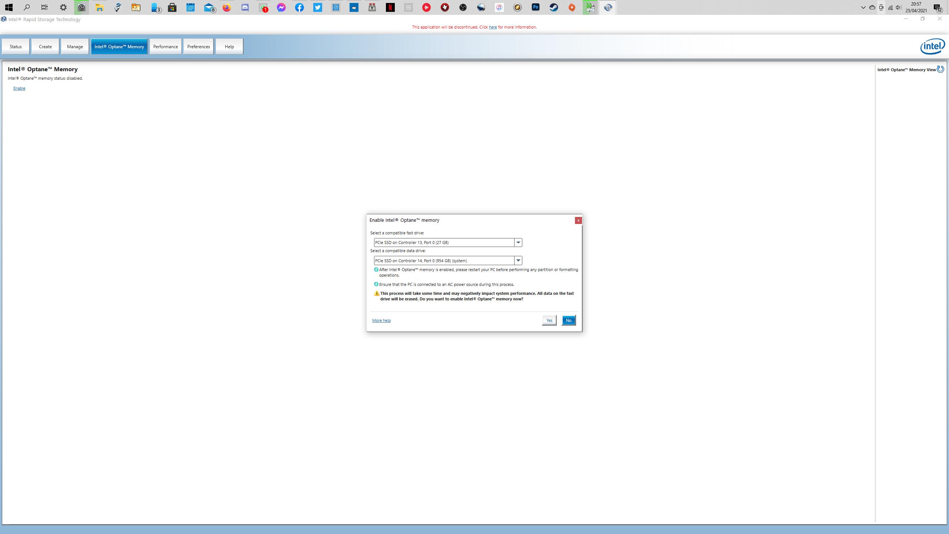This screenshot has height=534, width=949.
Task: Click the Intel logo in the header
Action: 932,46
